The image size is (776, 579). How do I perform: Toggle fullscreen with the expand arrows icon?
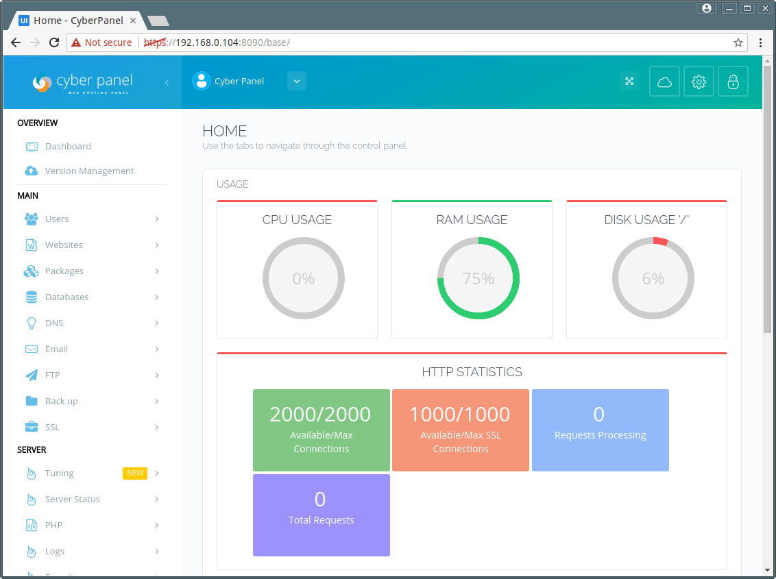[x=629, y=81]
